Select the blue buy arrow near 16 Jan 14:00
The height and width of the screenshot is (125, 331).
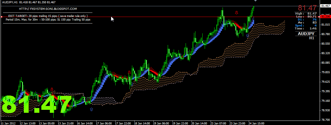click(91, 110)
